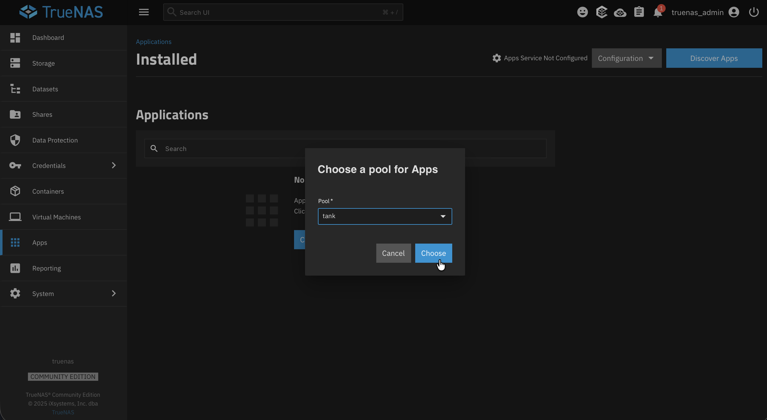Image resolution: width=767 pixels, height=420 pixels.
Task: Open the Shares section
Action: pyautogui.click(x=42, y=114)
